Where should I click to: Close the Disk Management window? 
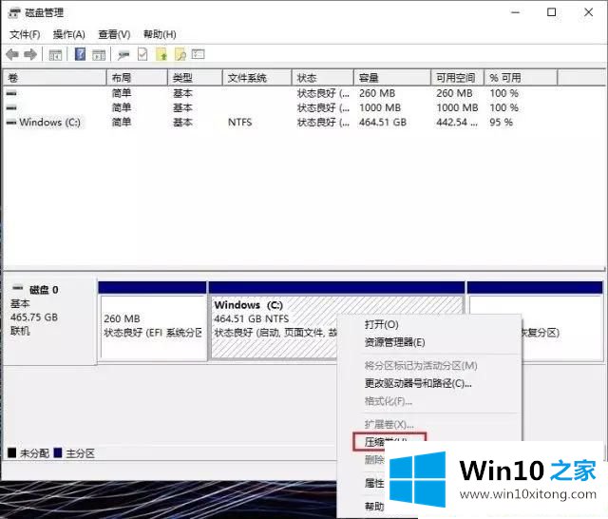coord(589,12)
